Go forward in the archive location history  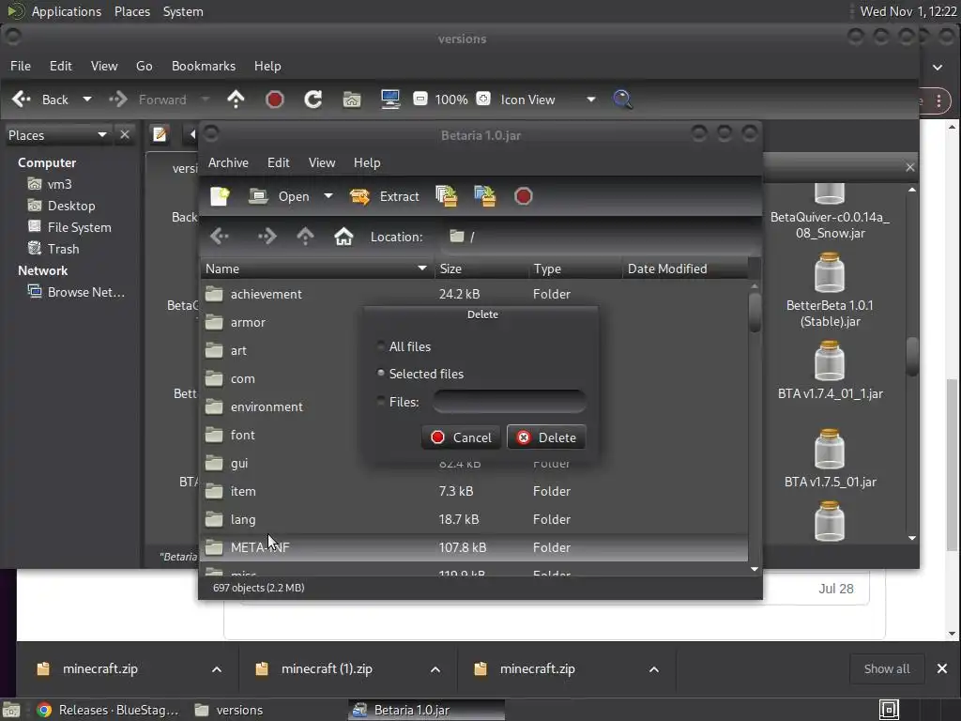point(267,237)
